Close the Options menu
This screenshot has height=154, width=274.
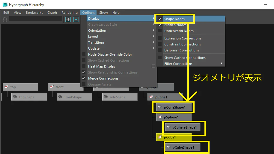click(x=88, y=13)
